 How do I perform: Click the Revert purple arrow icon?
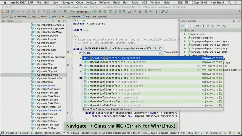pos(129,11)
